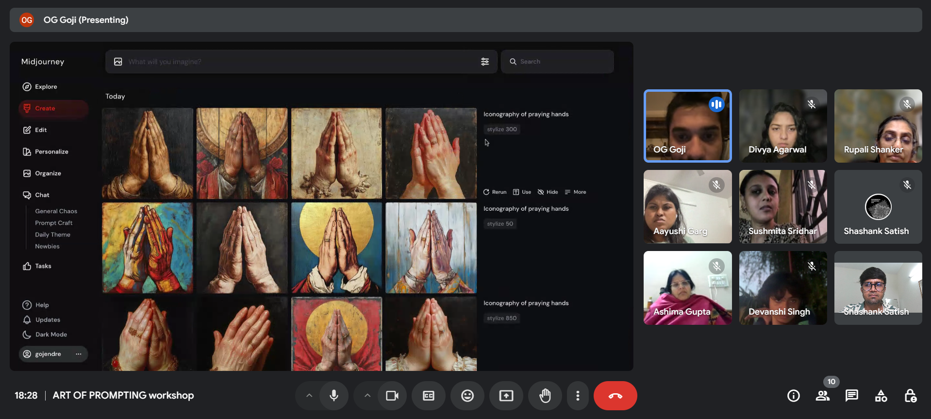Turn on closed captions
This screenshot has width=931, height=419.
coord(429,396)
